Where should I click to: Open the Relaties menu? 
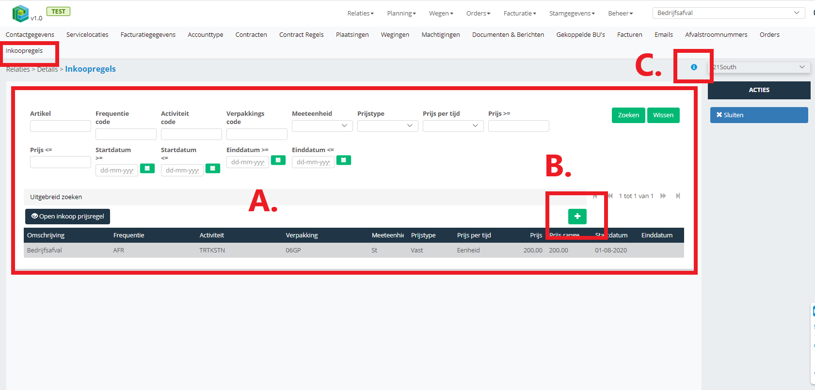pos(360,13)
